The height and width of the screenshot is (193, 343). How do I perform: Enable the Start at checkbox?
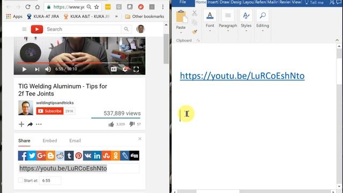(20, 180)
